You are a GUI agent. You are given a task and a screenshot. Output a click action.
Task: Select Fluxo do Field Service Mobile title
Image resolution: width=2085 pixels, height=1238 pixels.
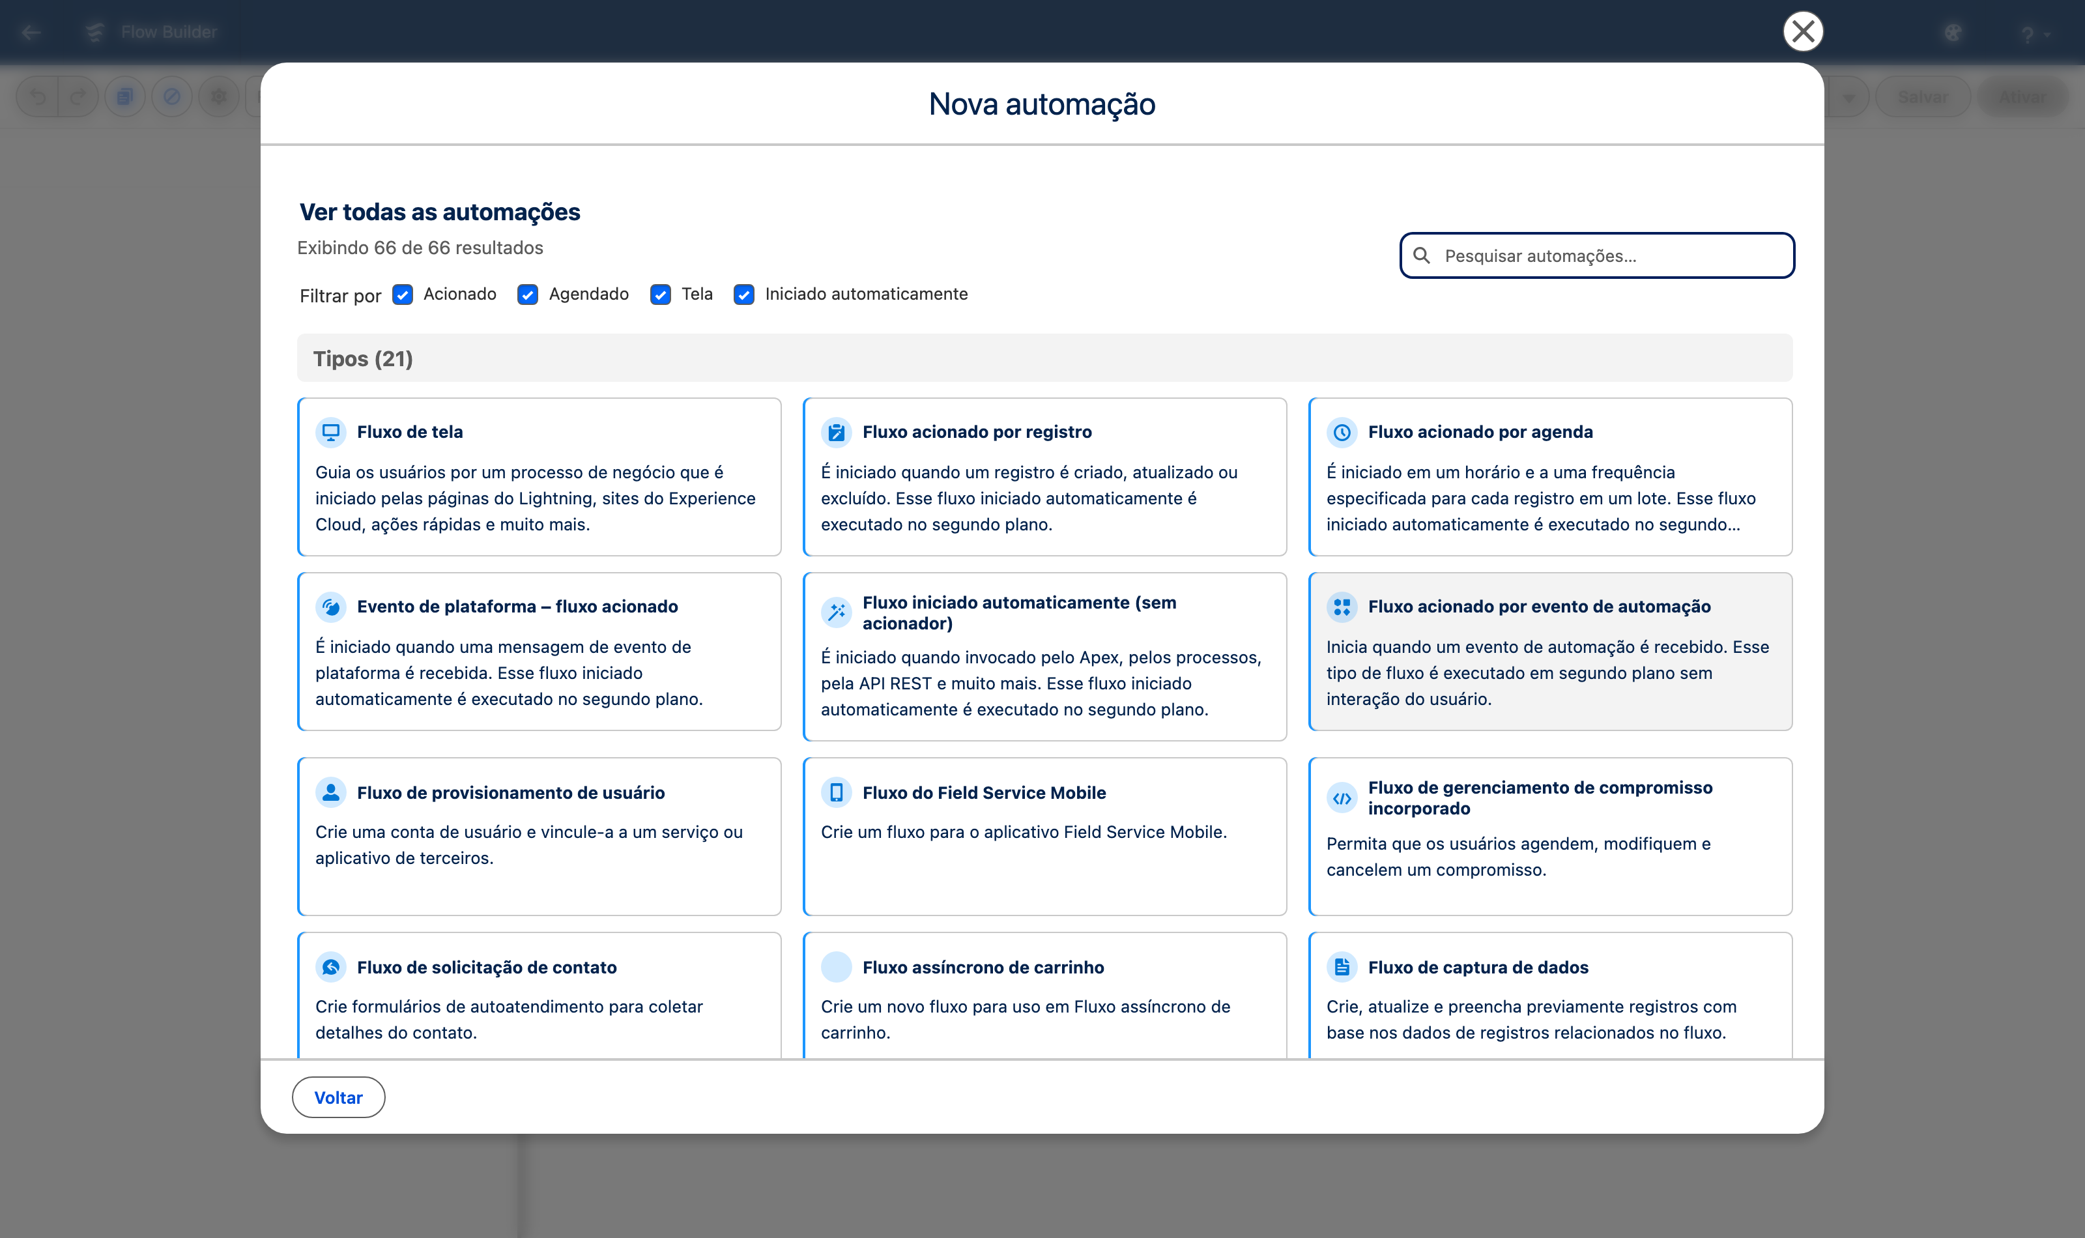coord(984,792)
